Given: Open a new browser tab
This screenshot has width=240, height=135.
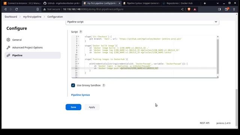Looking at the screenshot, I should tap(205, 3).
